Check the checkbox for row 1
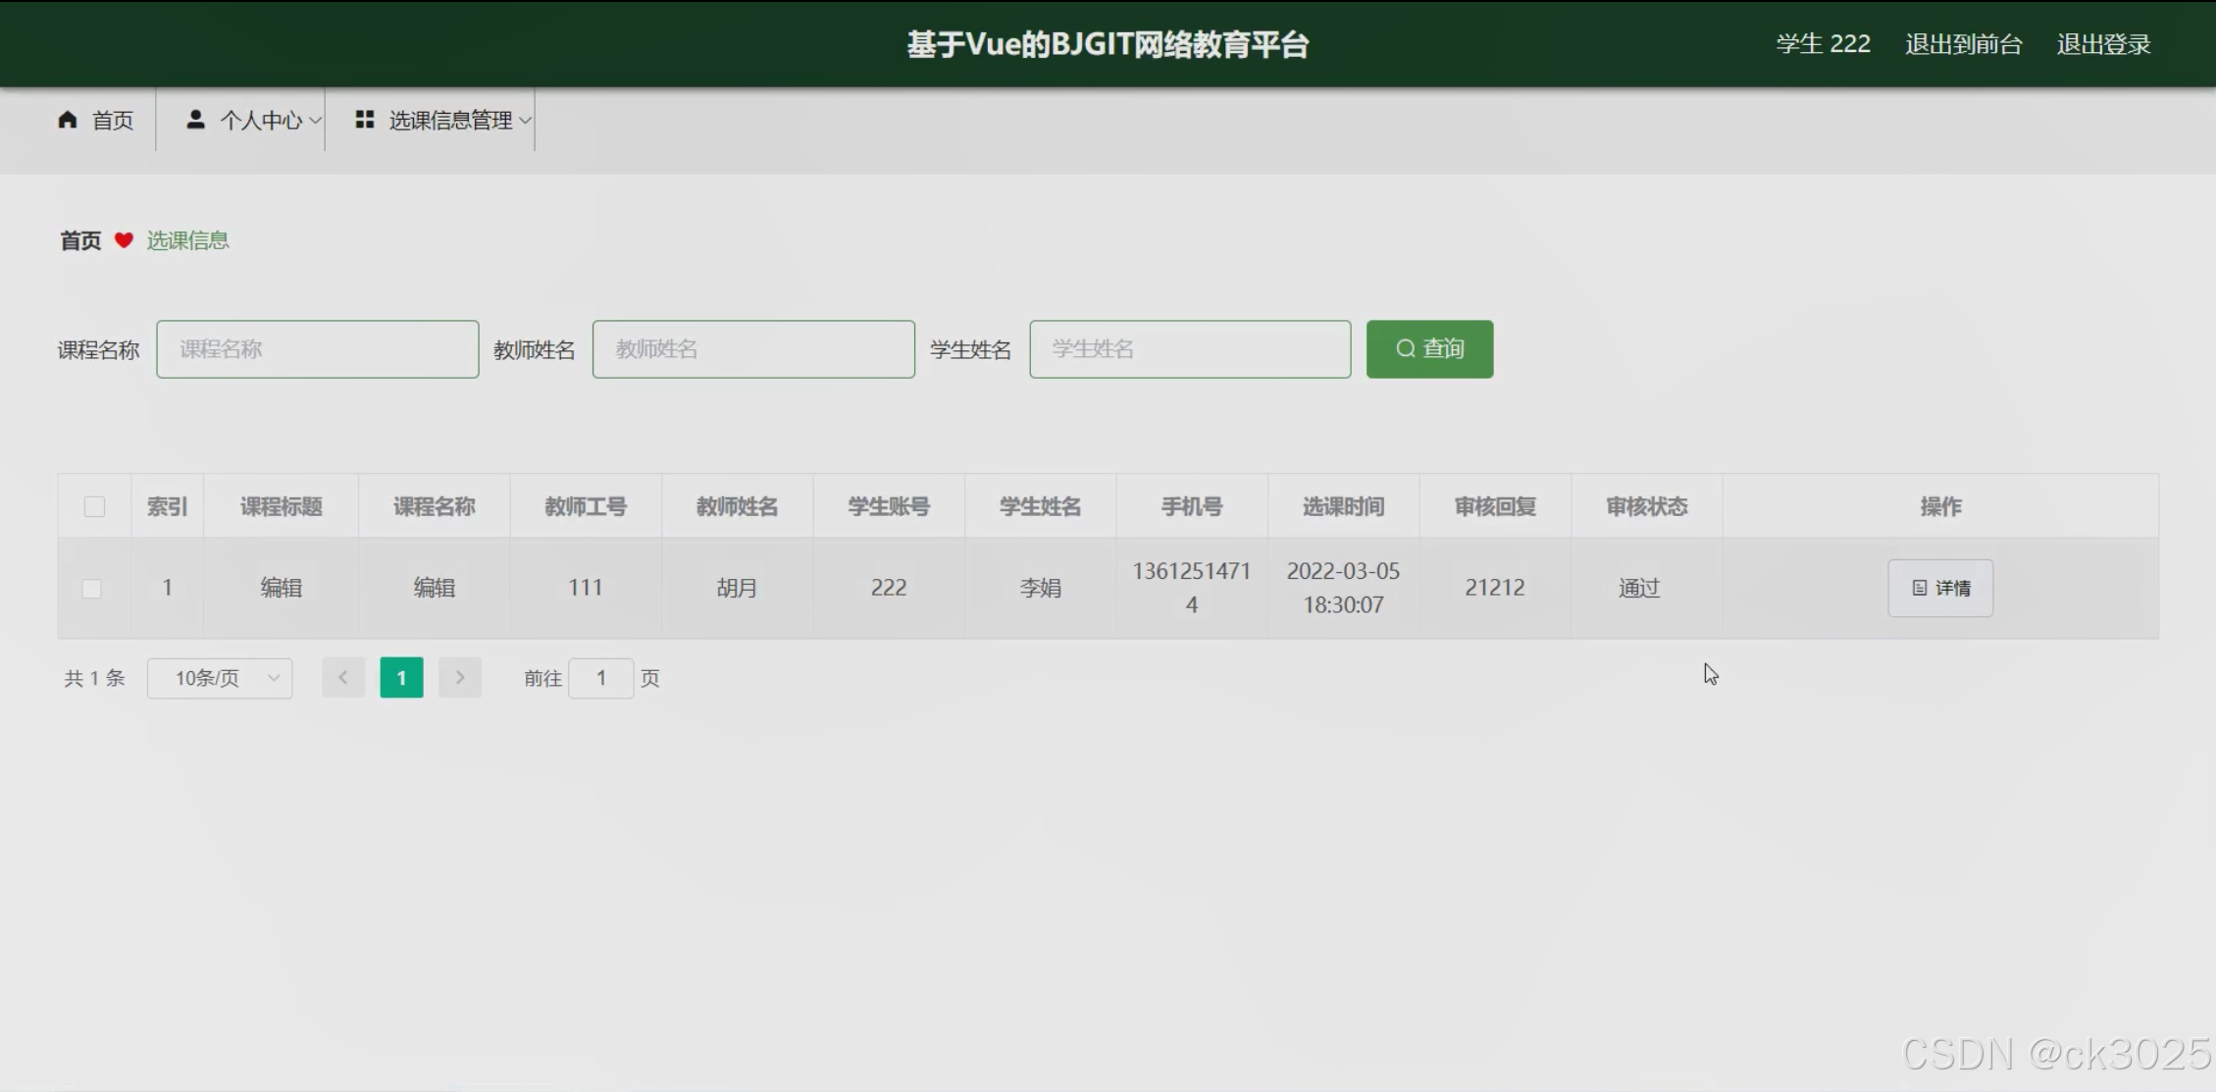Image resolution: width=2216 pixels, height=1092 pixels. click(91, 589)
